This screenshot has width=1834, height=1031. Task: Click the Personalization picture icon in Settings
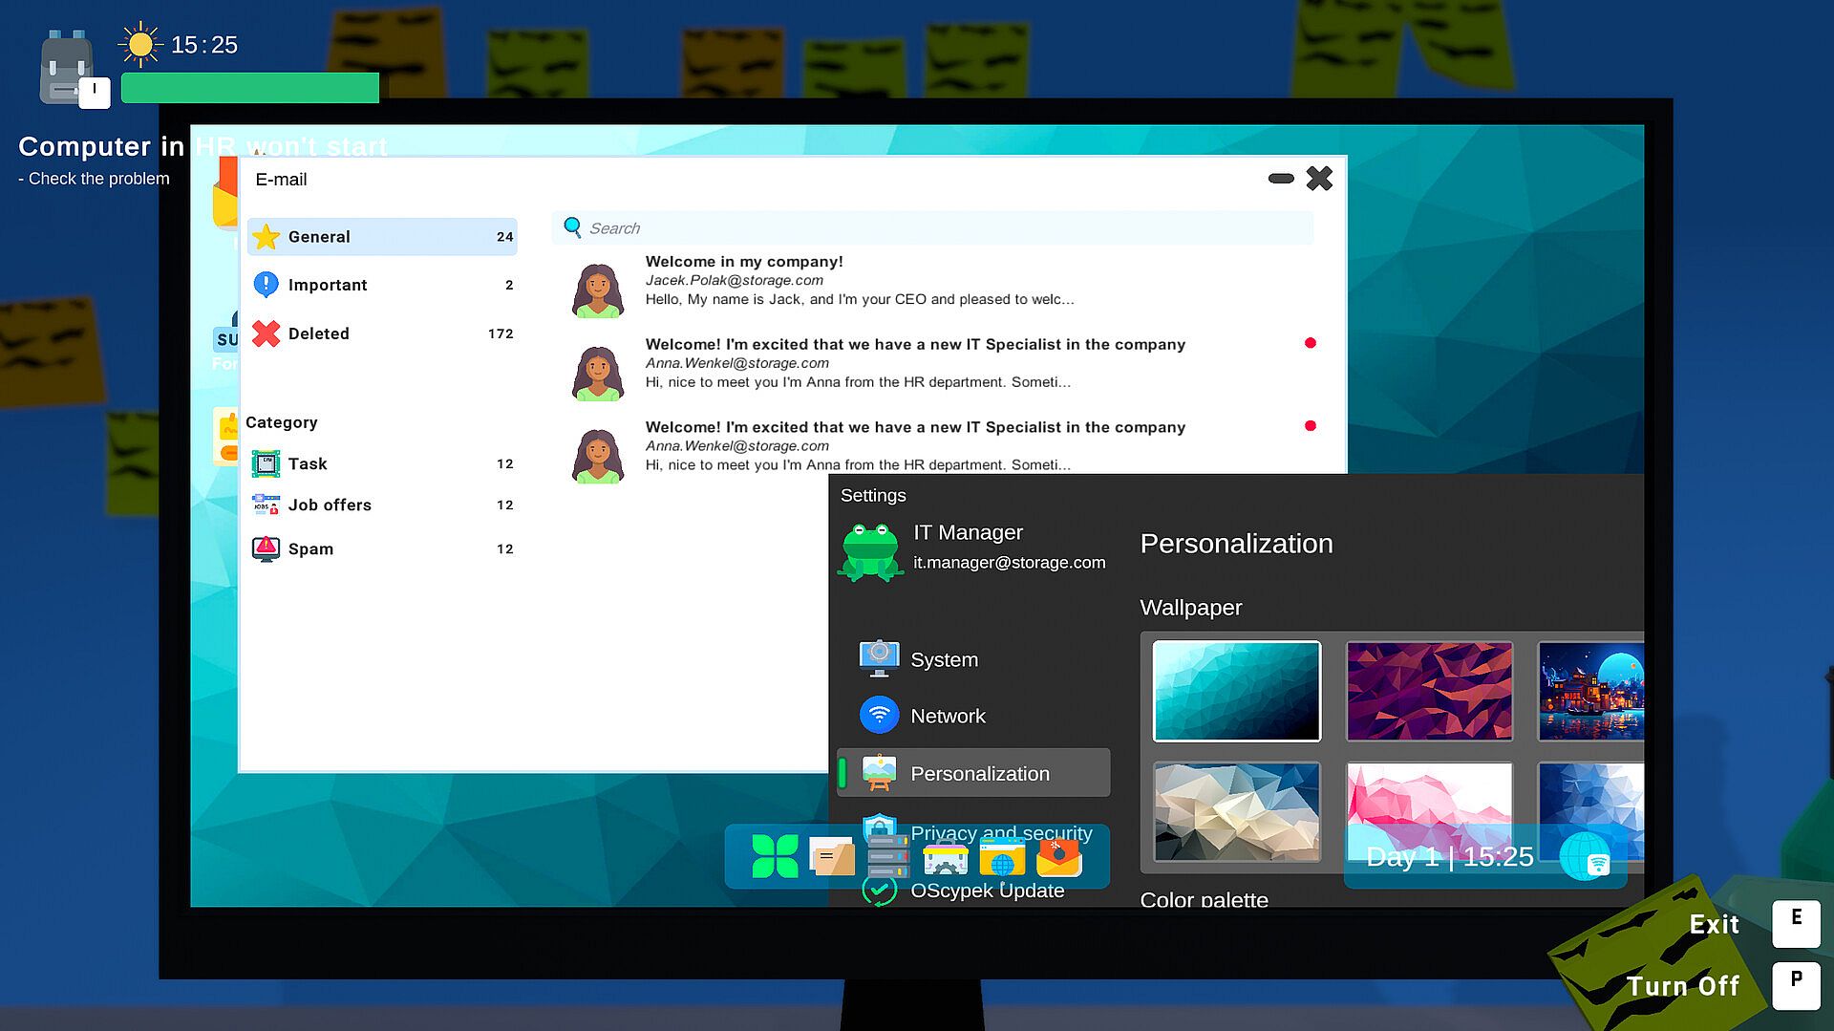click(879, 773)
